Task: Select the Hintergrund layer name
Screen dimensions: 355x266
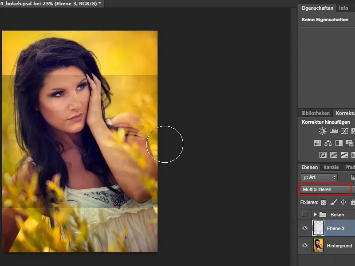Action: click(339, 246)
